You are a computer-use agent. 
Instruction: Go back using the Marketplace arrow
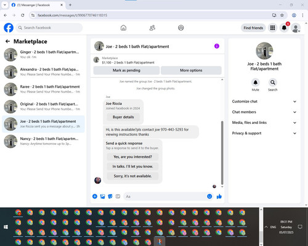pos(7,41)
